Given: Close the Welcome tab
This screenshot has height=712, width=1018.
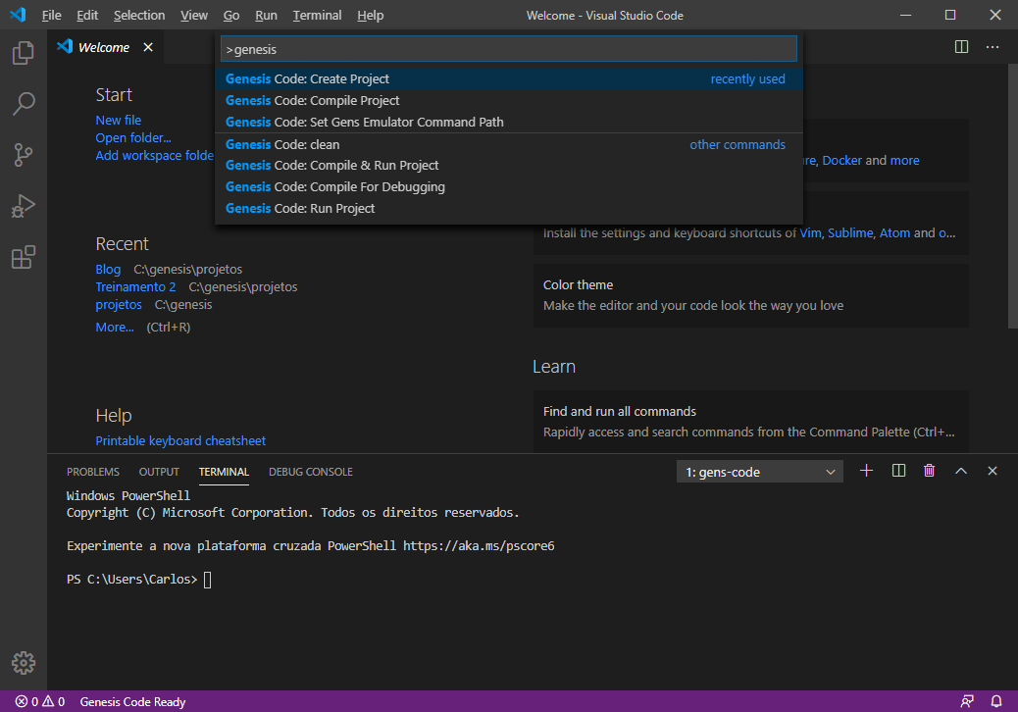Looking at the screenshot, I should click(x=148, y=47).
